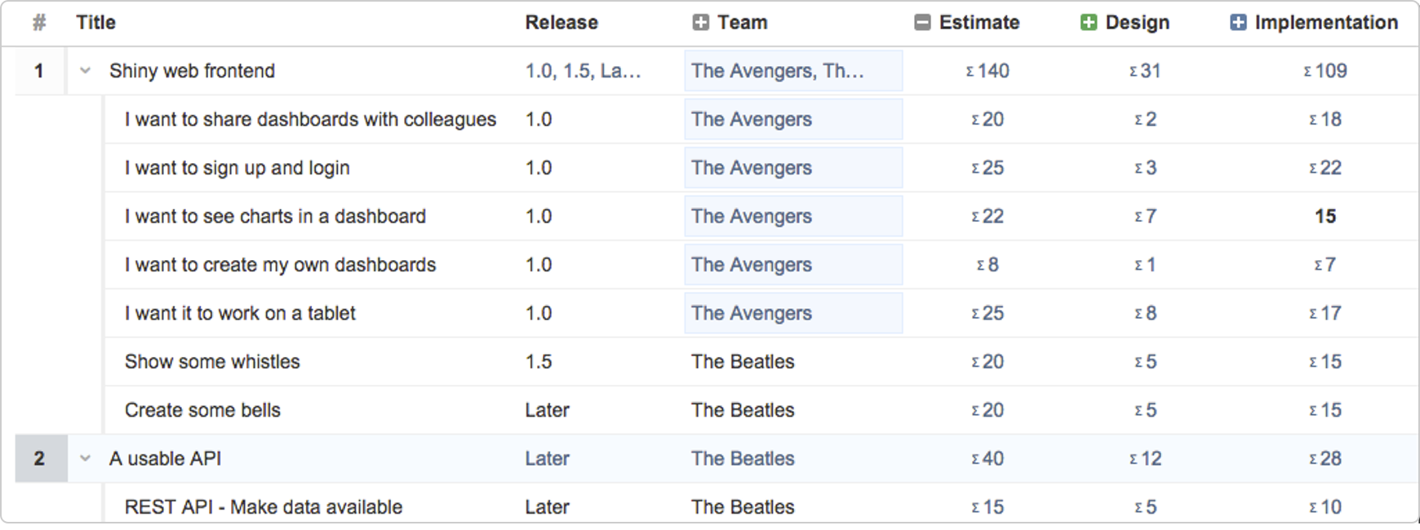Select the hash number column header
This screenshot has width=1420, height=530.
[39, 23]
